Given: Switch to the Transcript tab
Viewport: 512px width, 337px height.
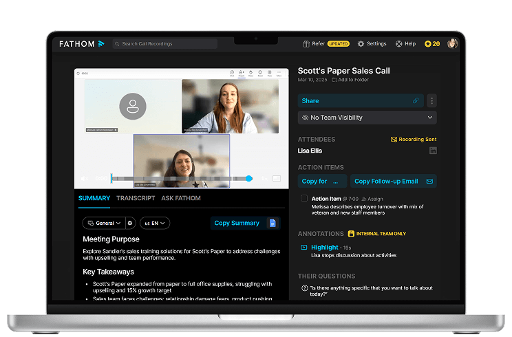Looking at the screenshot, I should (x=136, y=198).
